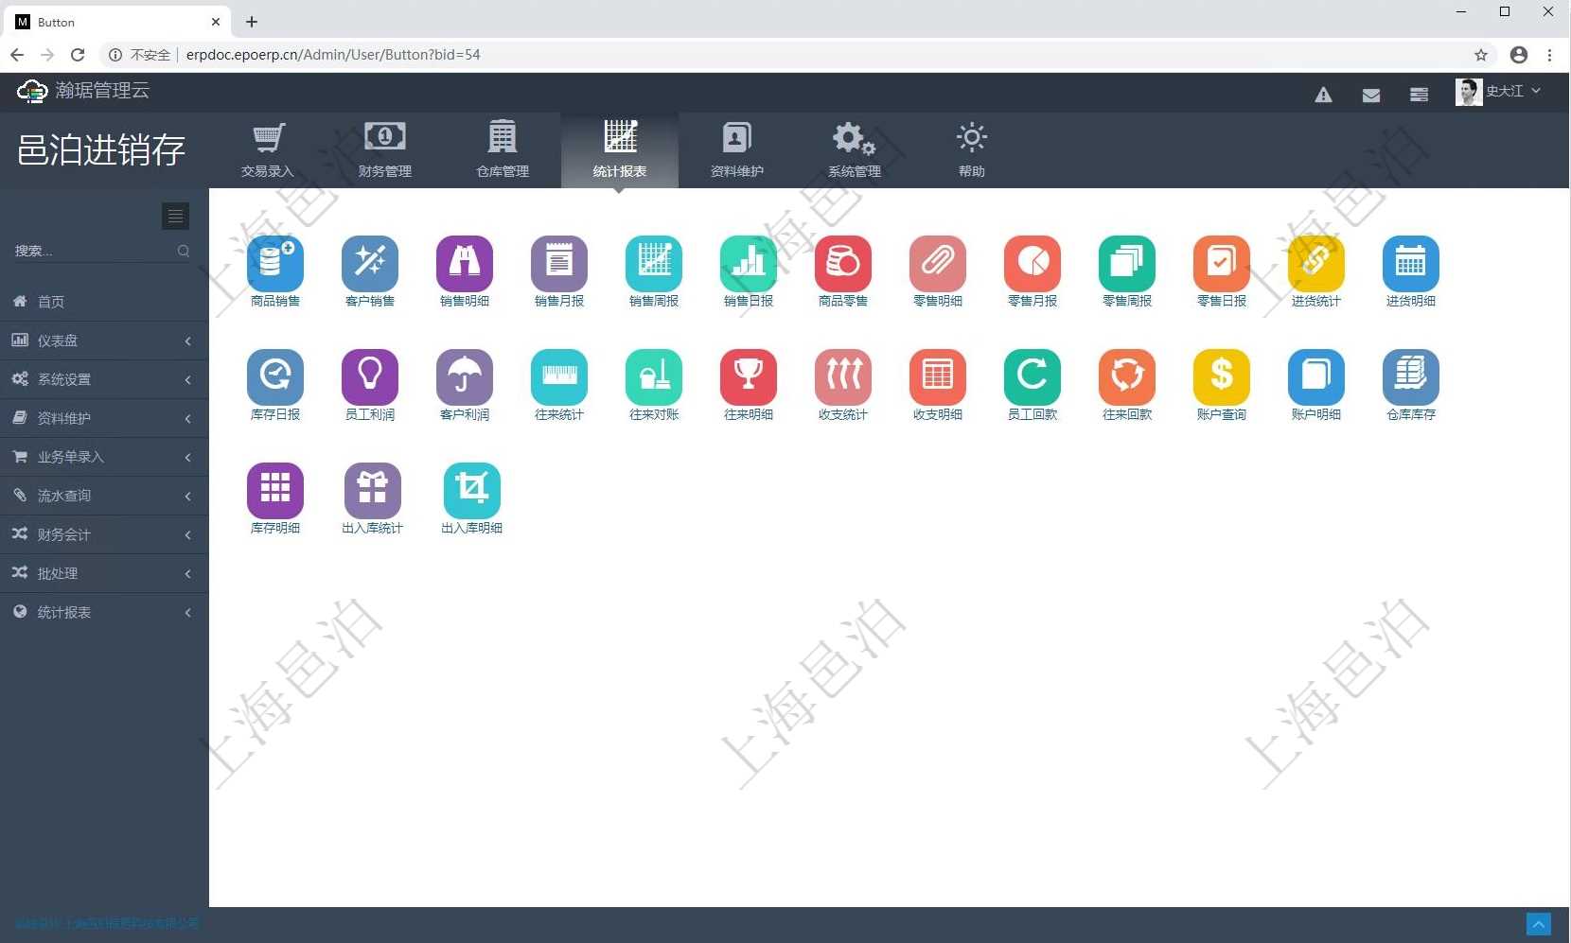The image size is (1571, 943).
Task: Open the 进货明细 calendar icon
Action: tap(1410, 264)
